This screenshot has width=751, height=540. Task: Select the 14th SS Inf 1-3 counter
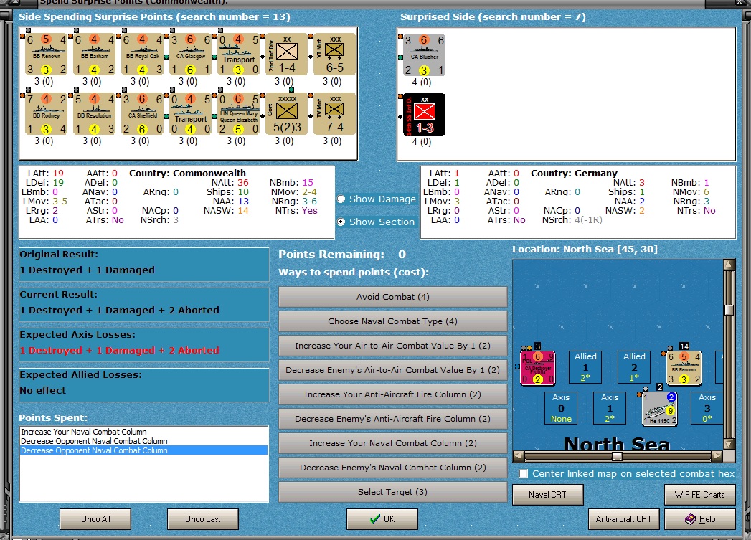click(424, 115)
